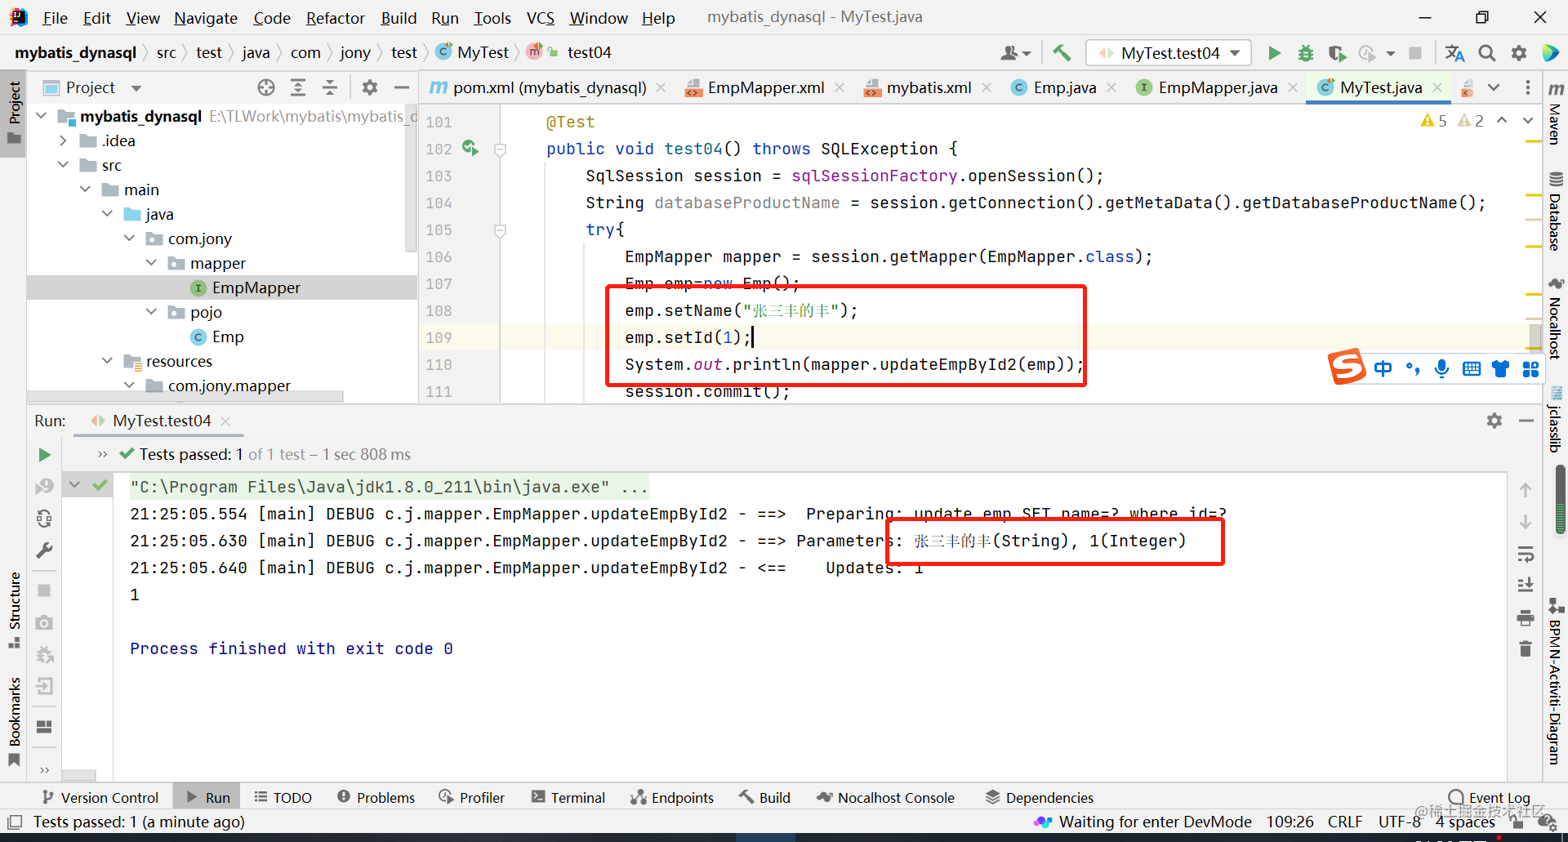Collapse the main folder node
This screenshot has width=1568, height=842.
coord(86,189)
